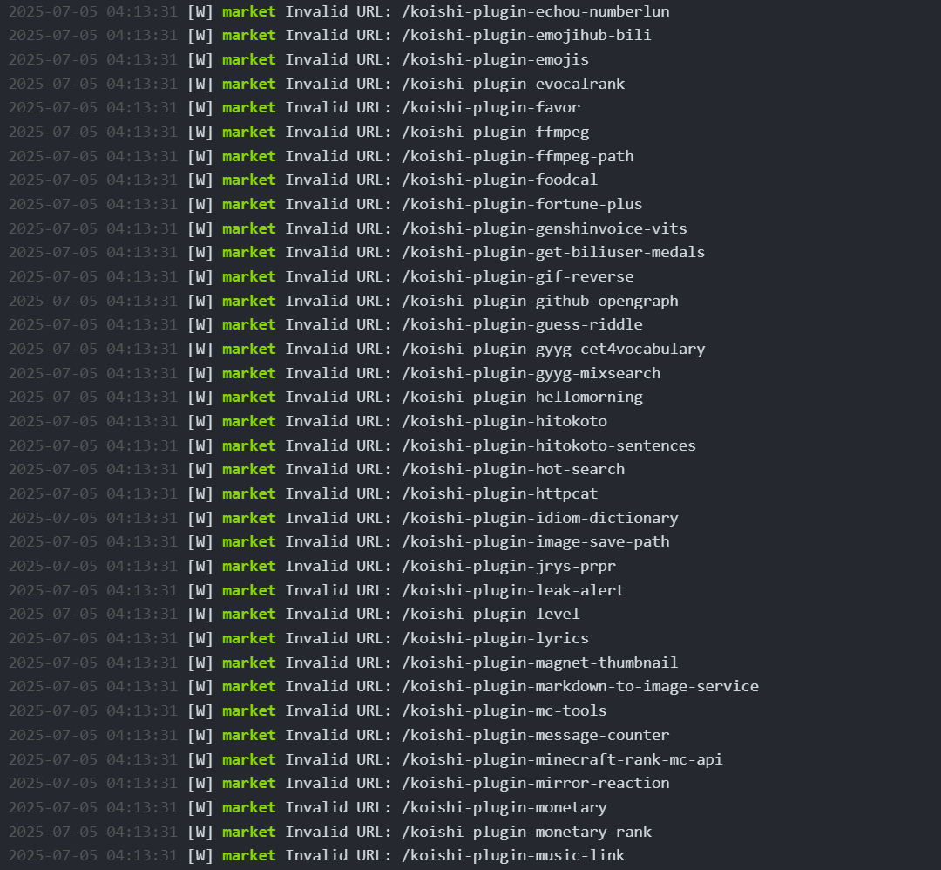Click the /koishi-plugin-hellomorning URL text
The image size is (941, 870).
[522, 397]
